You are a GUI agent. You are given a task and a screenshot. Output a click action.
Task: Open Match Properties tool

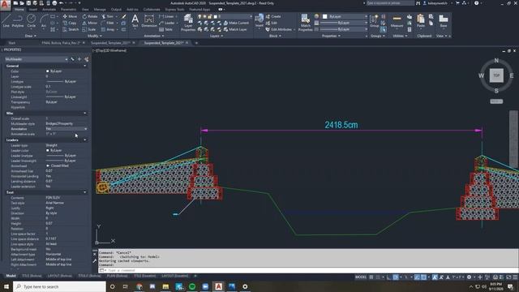(305, 23)
